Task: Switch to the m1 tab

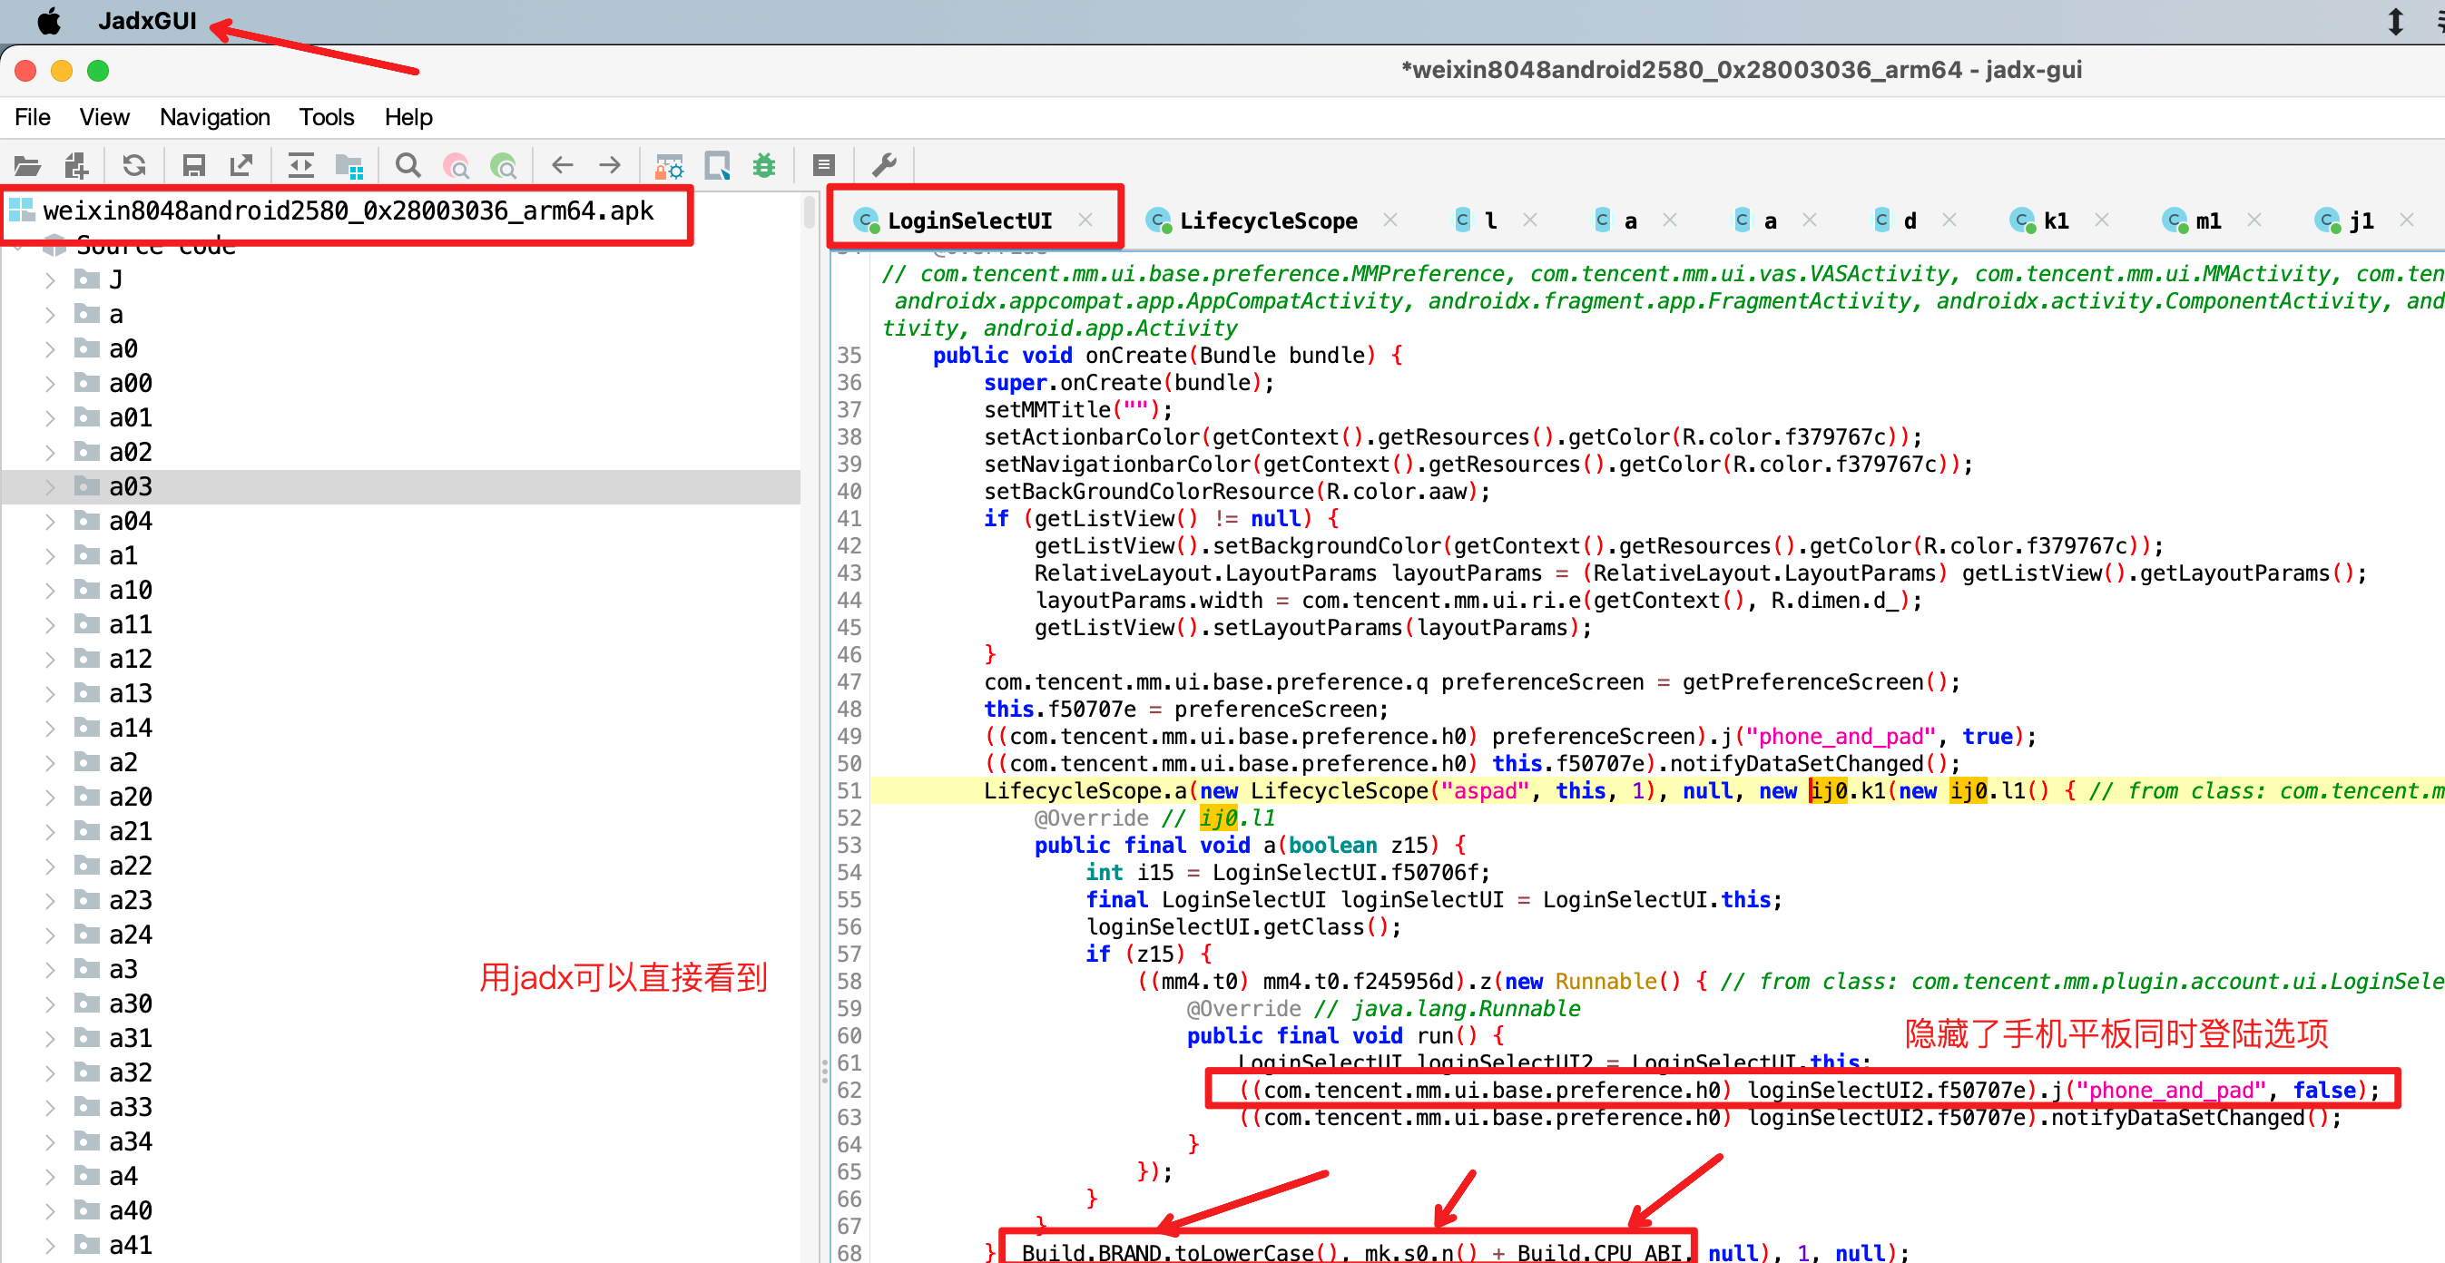Action: pyautogui.click(x=2207, y=220)
